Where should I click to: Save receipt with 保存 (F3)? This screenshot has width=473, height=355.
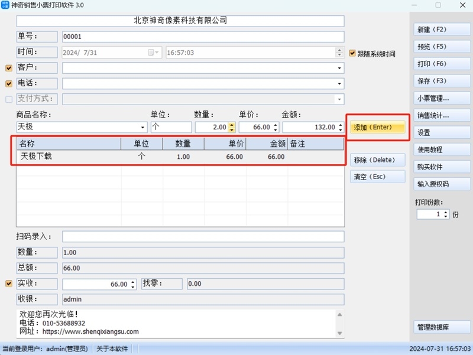click(x=442, y=81)
